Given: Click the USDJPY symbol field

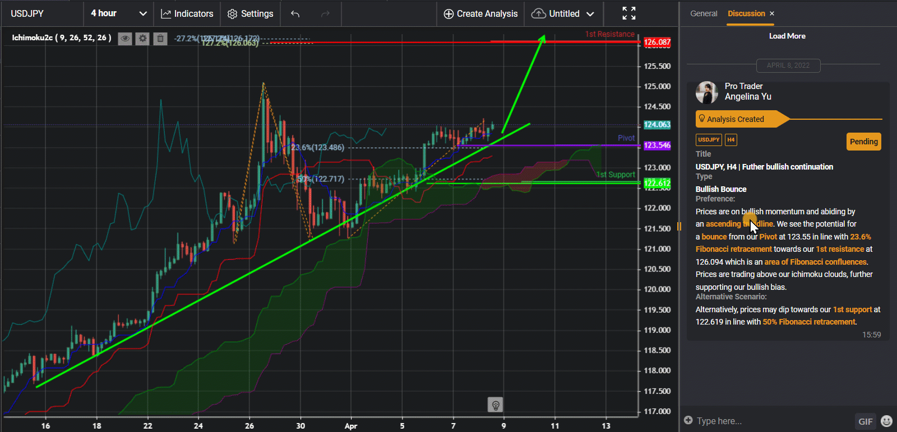Looking at the screenshot, I should [x=41, y=13].
